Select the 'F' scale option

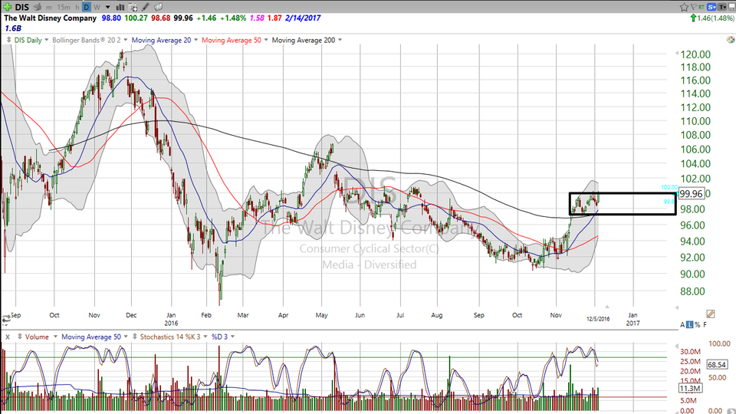click(x=705, y=325)
